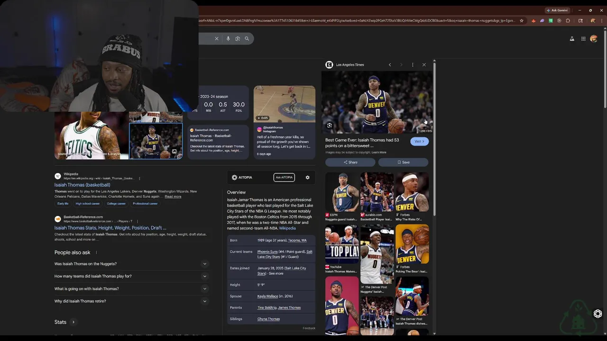Expand 'Was Isaiah Thomas on the Nuggets?'

(x=131, y=264)
